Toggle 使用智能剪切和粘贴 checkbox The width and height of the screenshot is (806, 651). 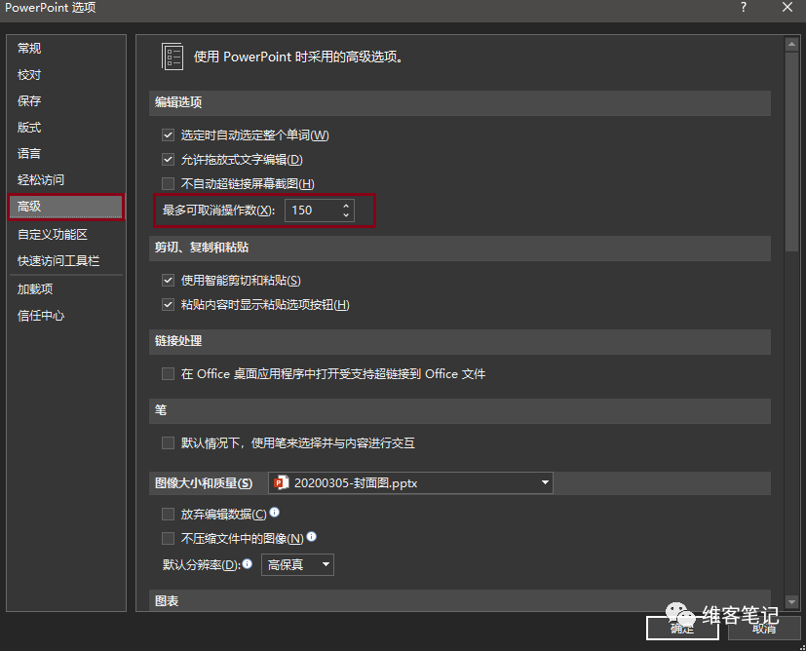coord(168,280)
